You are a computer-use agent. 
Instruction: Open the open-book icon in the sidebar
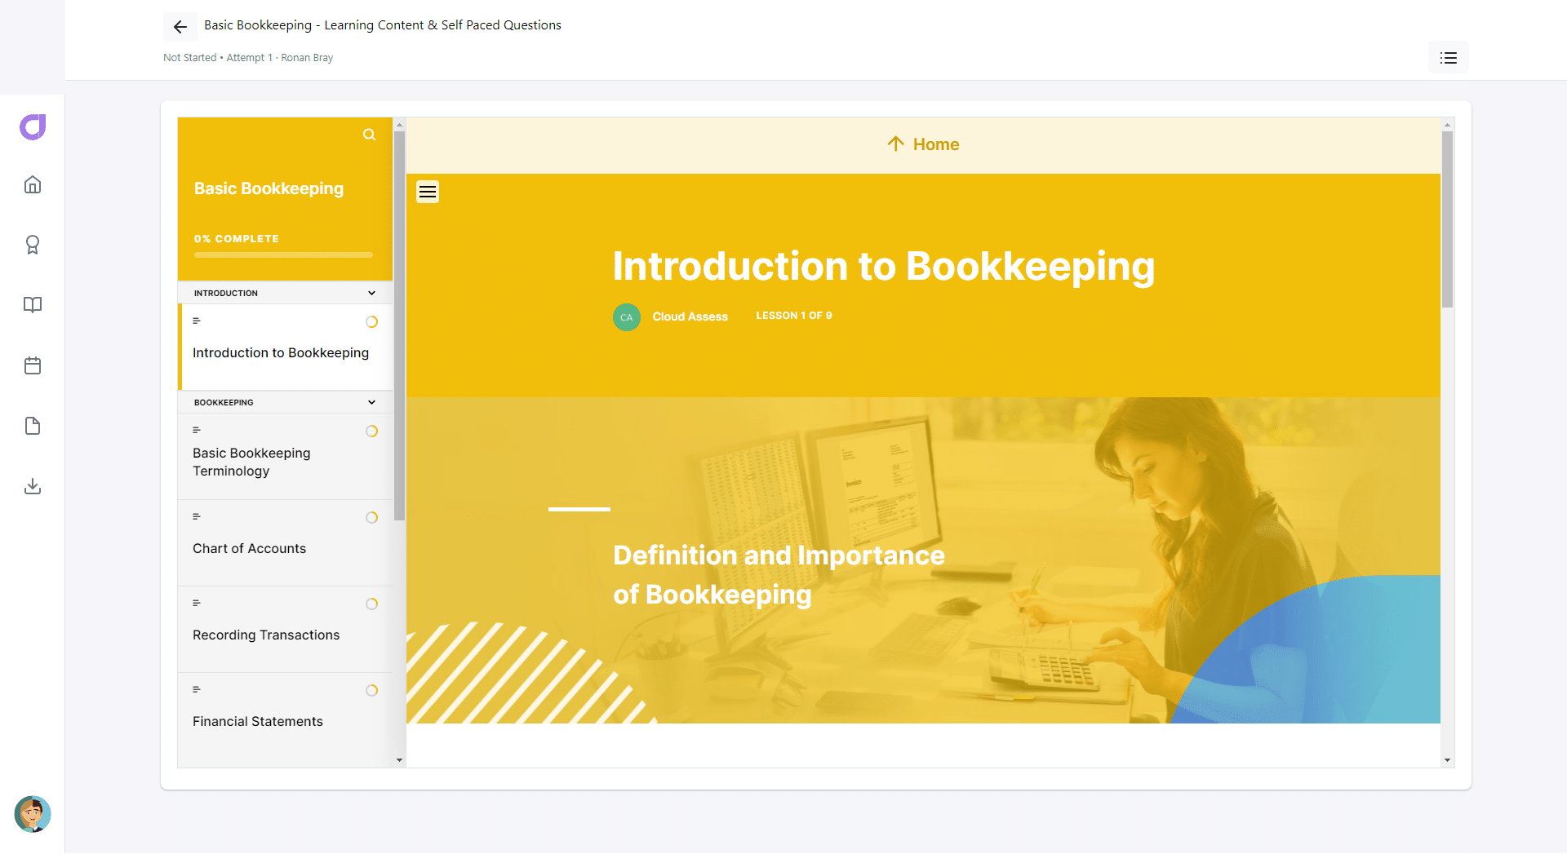tap(33, 305)
